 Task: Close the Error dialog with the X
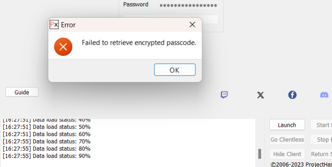(192, 25)
